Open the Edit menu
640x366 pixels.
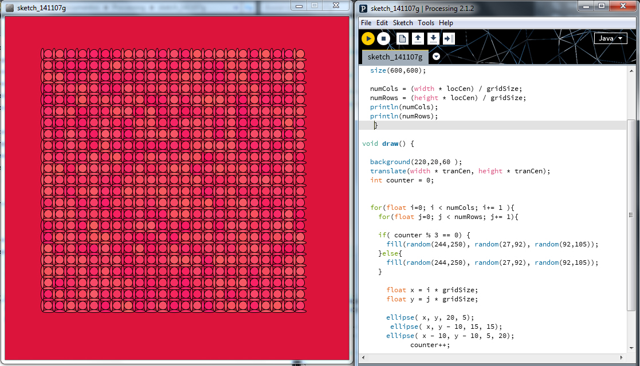click(382, 23)
